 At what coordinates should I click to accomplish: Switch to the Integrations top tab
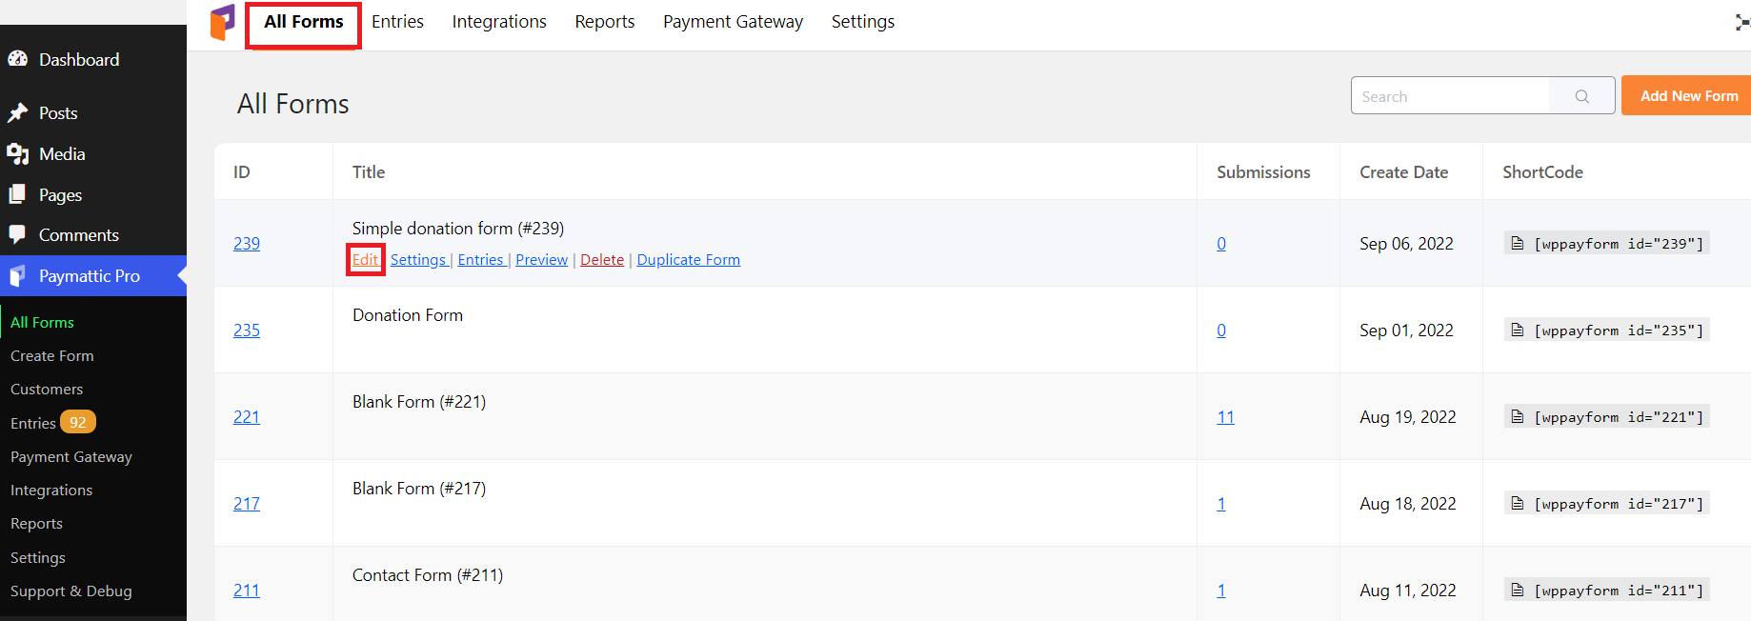[498, 22]
